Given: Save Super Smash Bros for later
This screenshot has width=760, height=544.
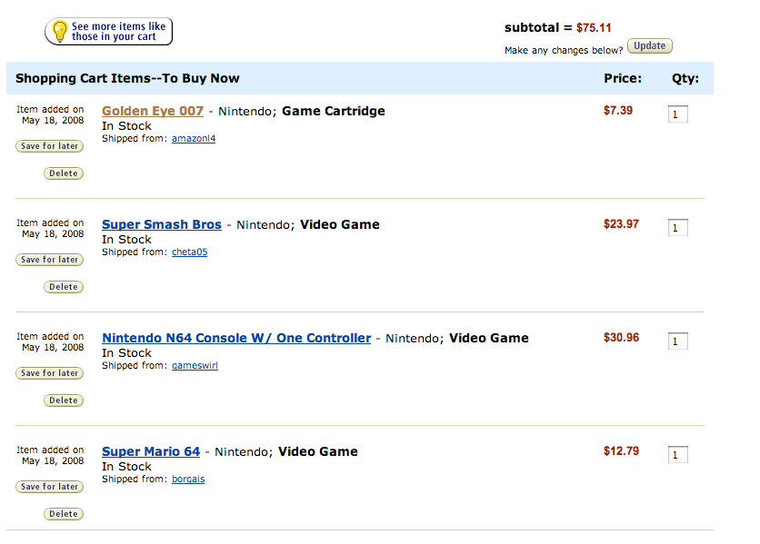Looking at the screenshot, I should click(x=49, y=260).
